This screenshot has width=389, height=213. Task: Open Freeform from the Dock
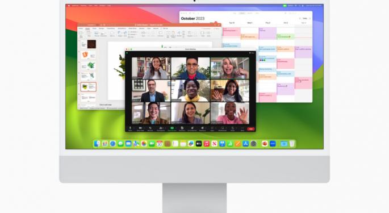pyautogui.click(x=191, y=144)
